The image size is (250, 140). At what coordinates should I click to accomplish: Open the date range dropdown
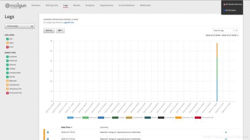[222, 35]
